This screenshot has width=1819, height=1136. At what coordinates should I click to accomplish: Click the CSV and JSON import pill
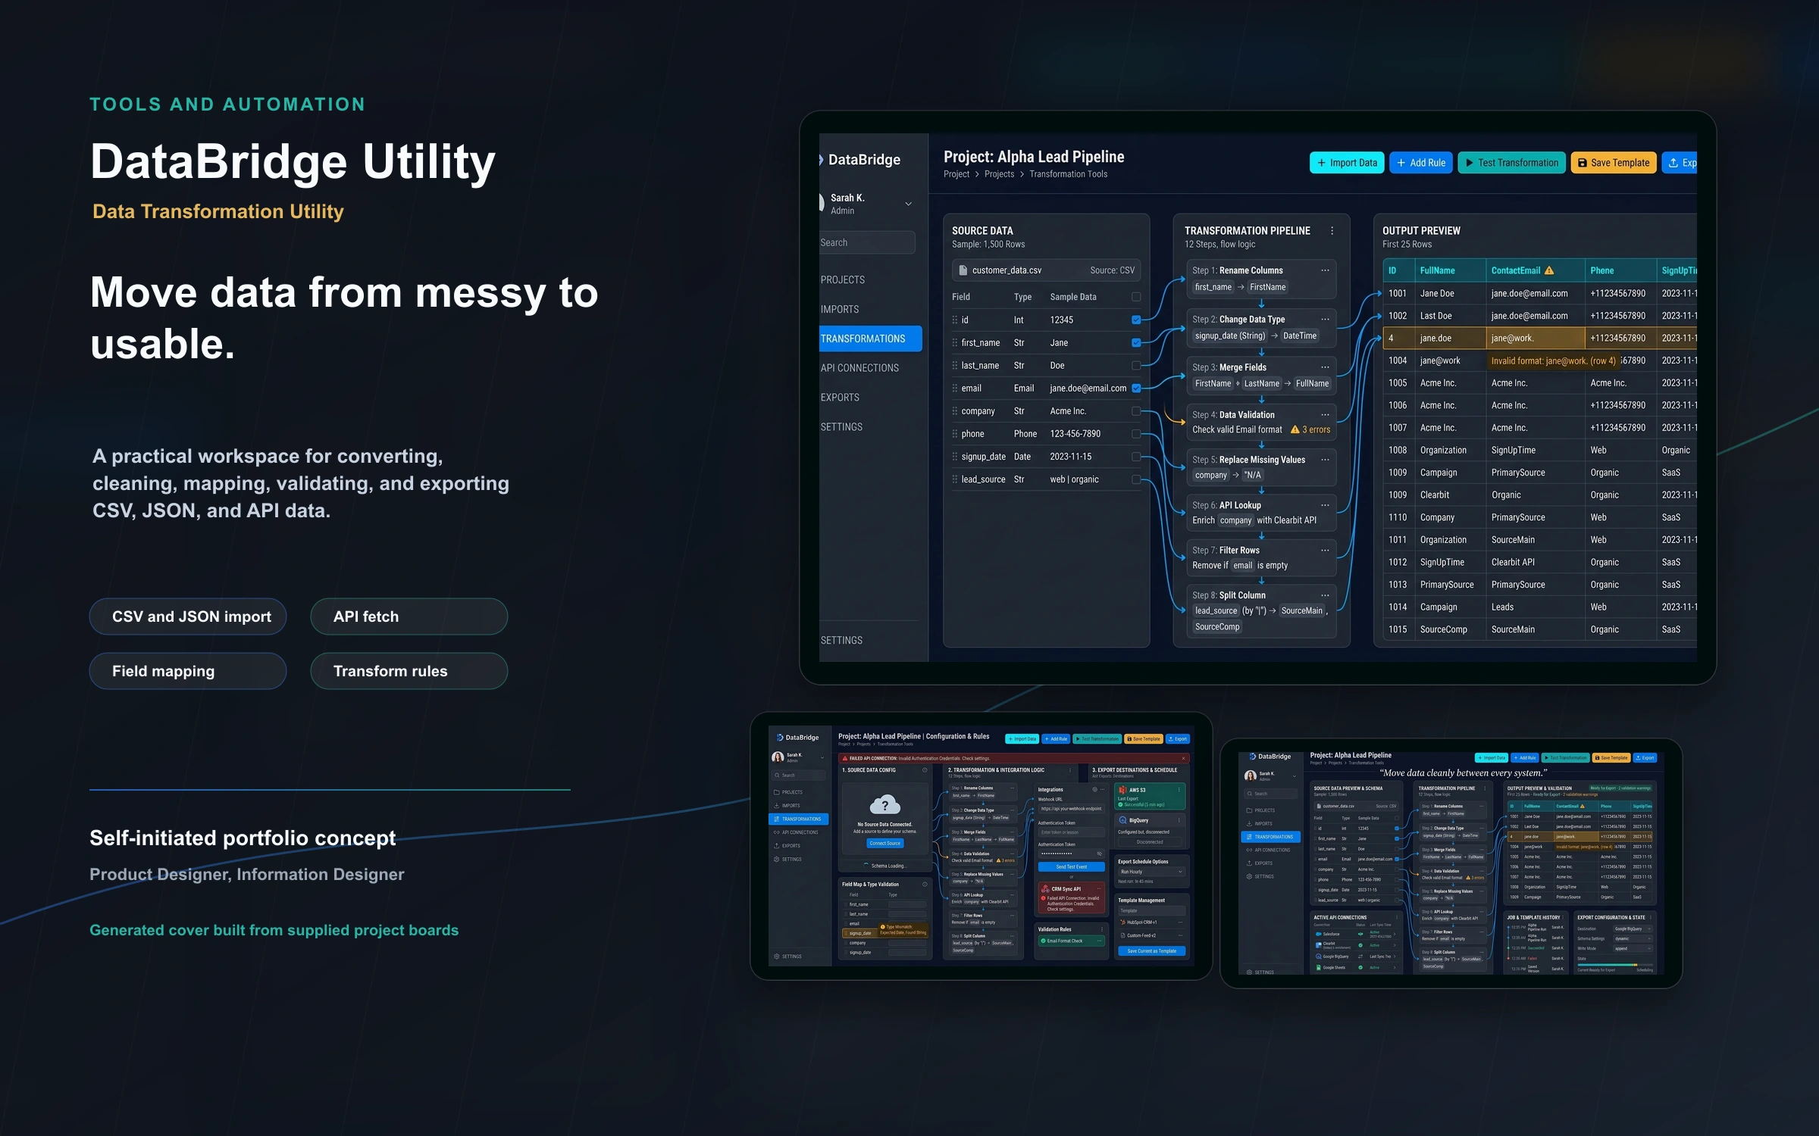[x=188, y=616]
